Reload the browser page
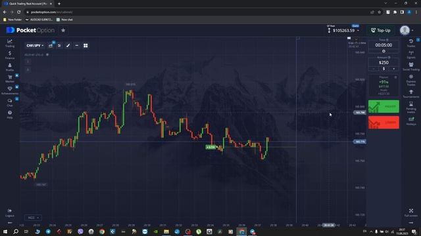This screenshot has height=236, width=421. click(x=19, y=12)
